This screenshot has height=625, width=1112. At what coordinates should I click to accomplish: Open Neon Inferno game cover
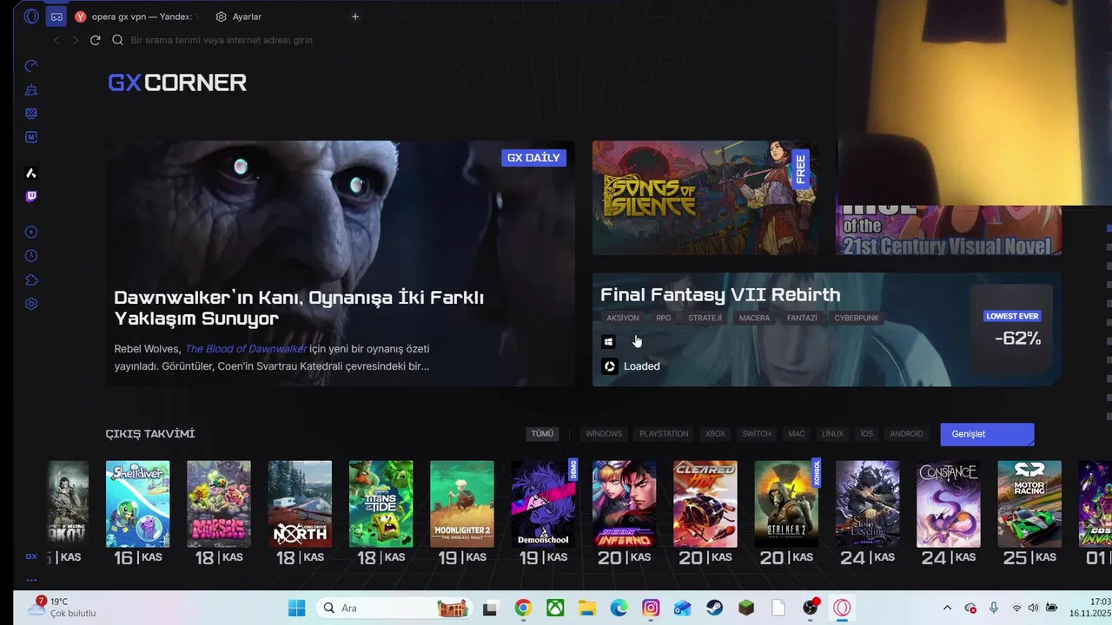(625, 504)
